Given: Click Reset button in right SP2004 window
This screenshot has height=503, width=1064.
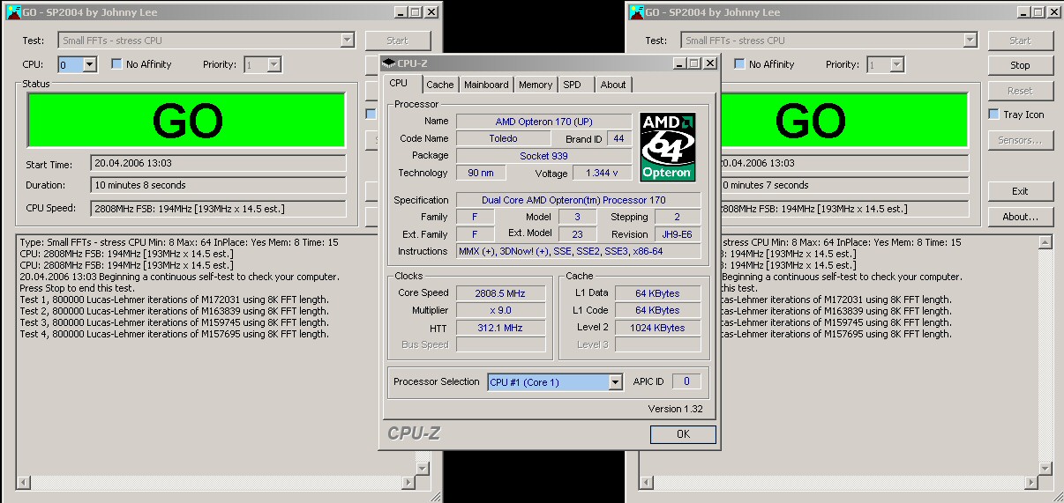Looking at the screenshot, I should (1021, 91).
